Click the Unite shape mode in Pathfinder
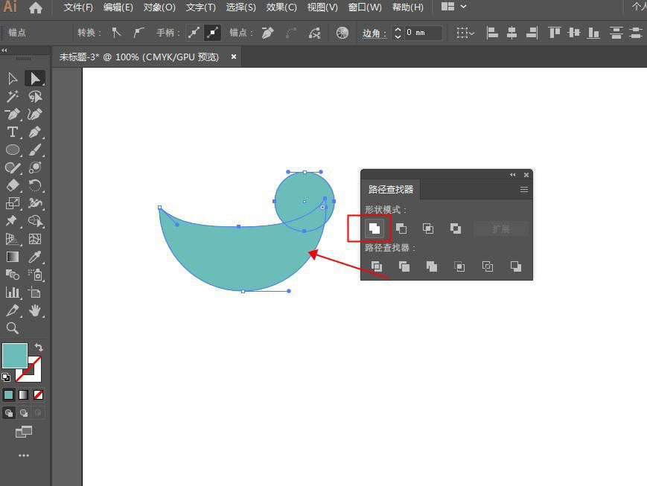 [x=375, y=228]
